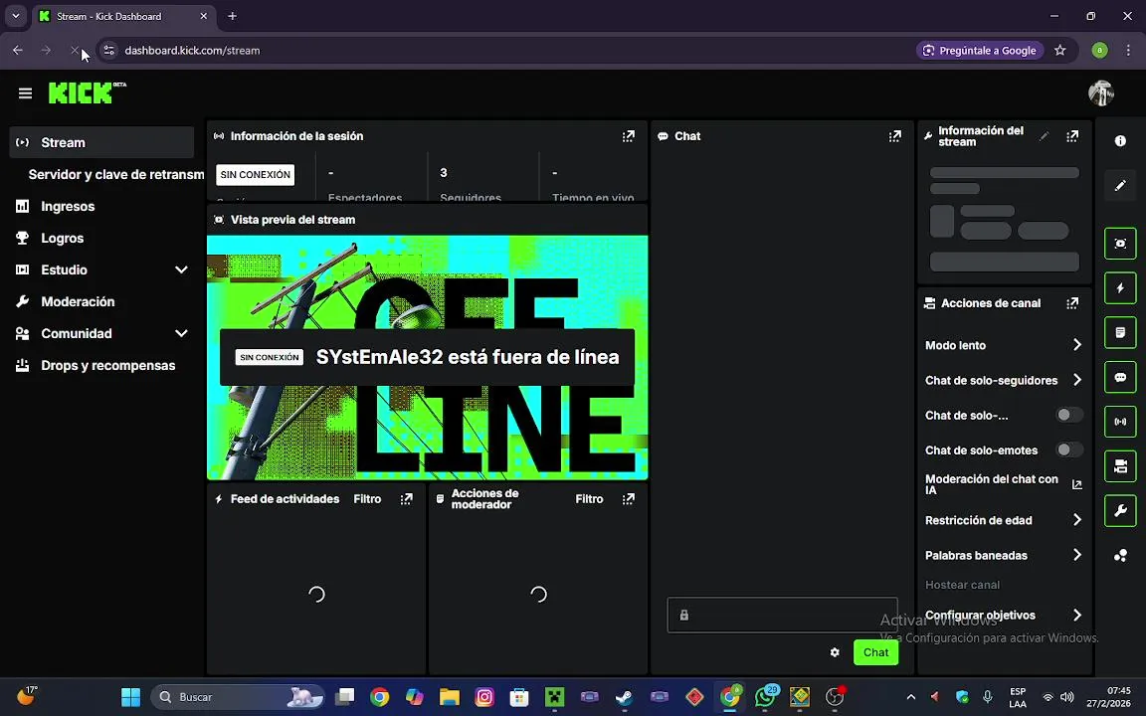Click the info icon in right sidebar
The height and width of the screenshot is (716, 1146).
(x=1120, y=141)
